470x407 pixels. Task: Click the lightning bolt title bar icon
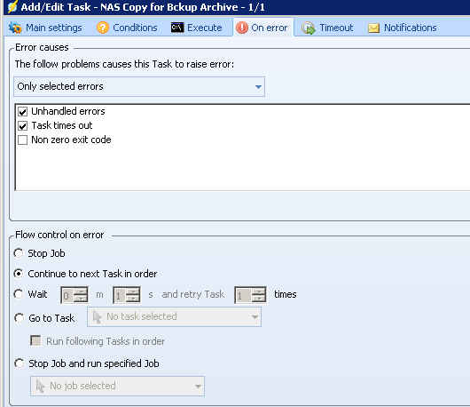point(12,6)
